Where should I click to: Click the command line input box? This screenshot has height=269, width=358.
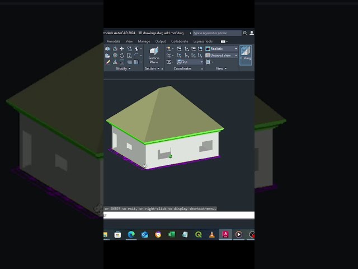click(x=179, y=215)
